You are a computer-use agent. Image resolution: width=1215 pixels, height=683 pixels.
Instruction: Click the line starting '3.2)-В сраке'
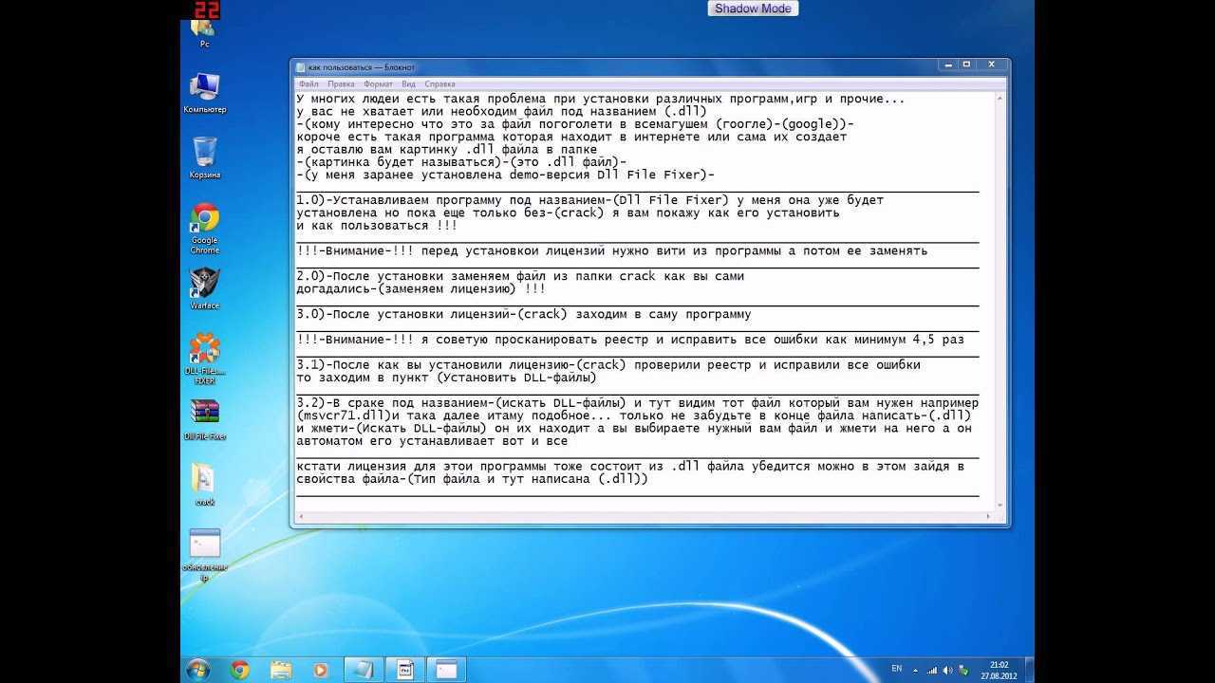click(x=638, y=403)
